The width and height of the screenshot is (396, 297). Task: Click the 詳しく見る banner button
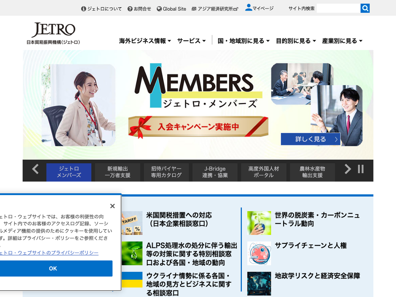click(x=311, y=139)
